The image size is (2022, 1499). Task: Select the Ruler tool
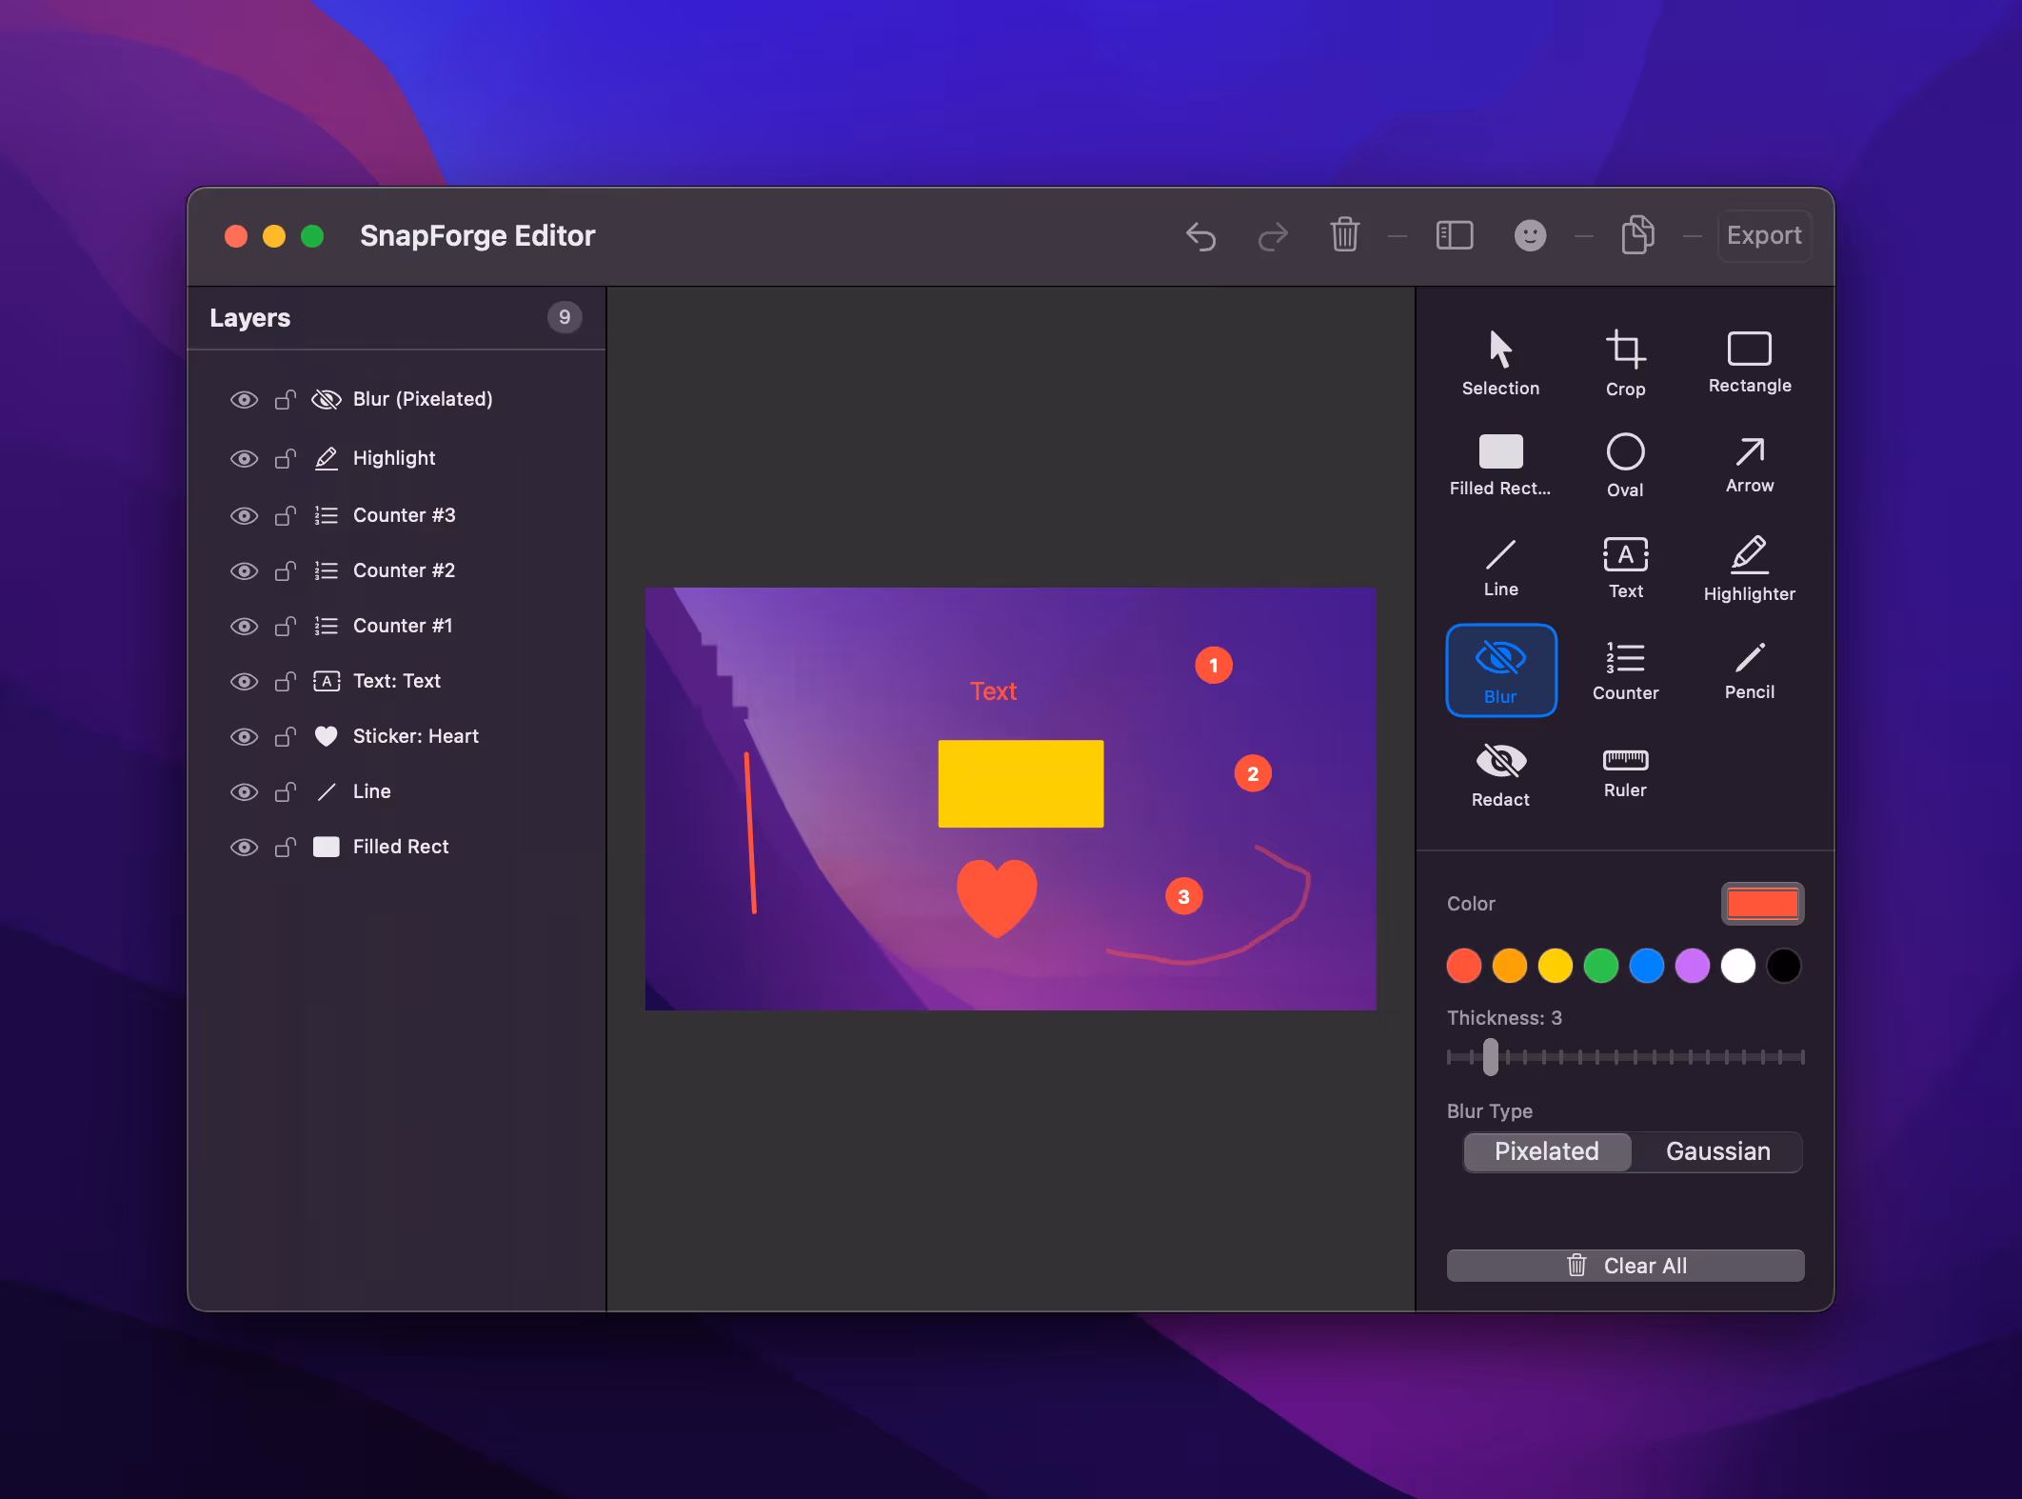tap(1625, 774)
